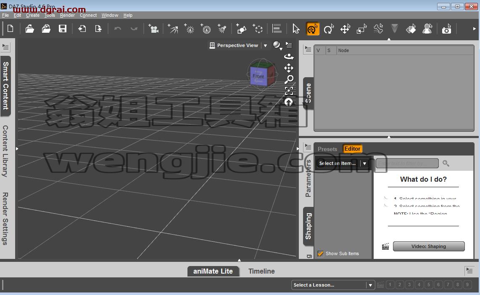Click the filter text input field
480x295 pixels.
click(407, 163)
